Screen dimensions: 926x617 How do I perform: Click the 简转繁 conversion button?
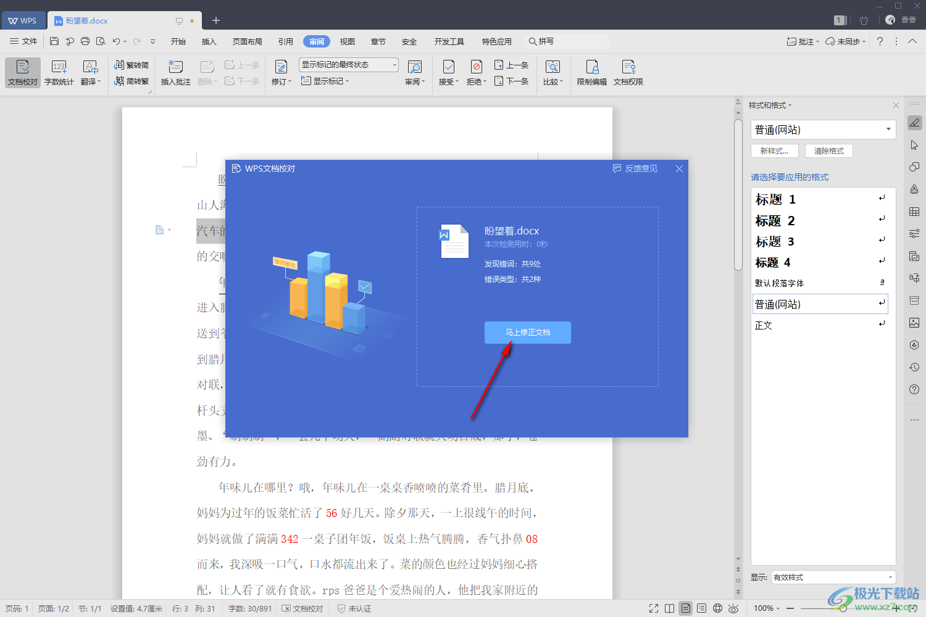[x=131, y=81]
